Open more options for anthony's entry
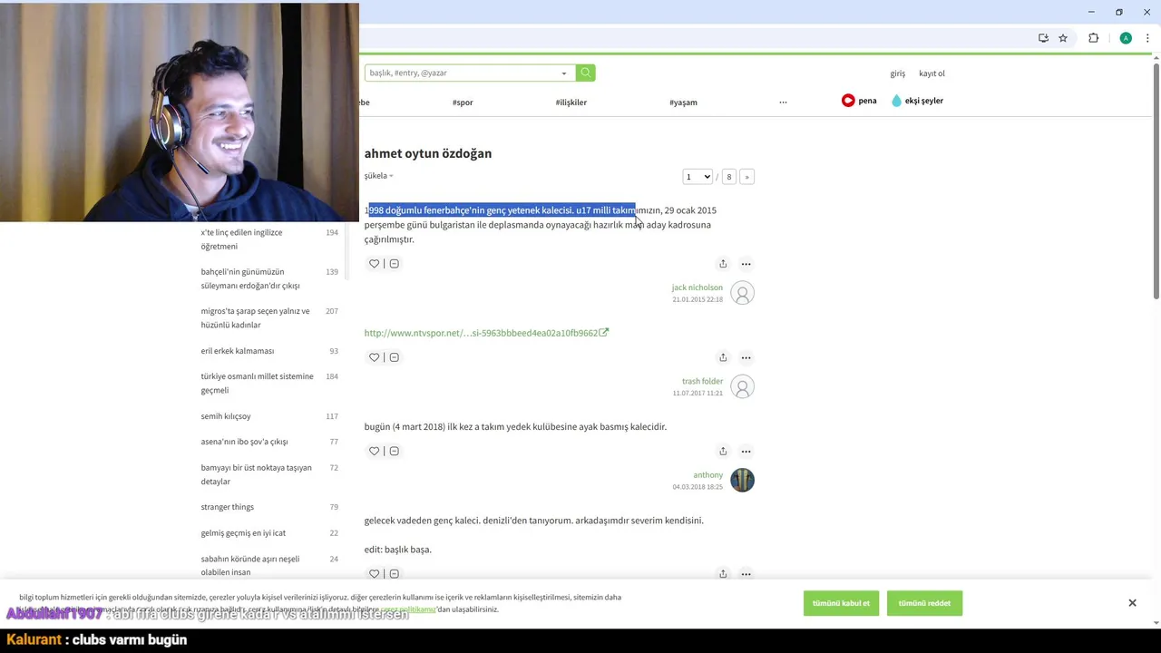 click(746, 451)
